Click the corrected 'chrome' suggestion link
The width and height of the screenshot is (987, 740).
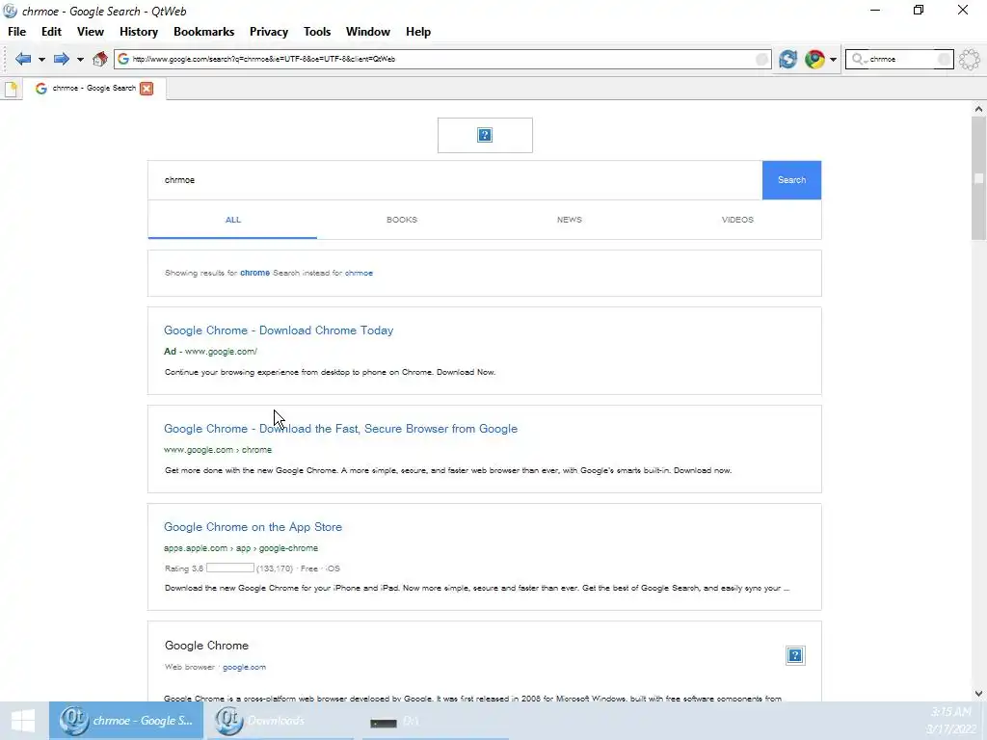254,273
